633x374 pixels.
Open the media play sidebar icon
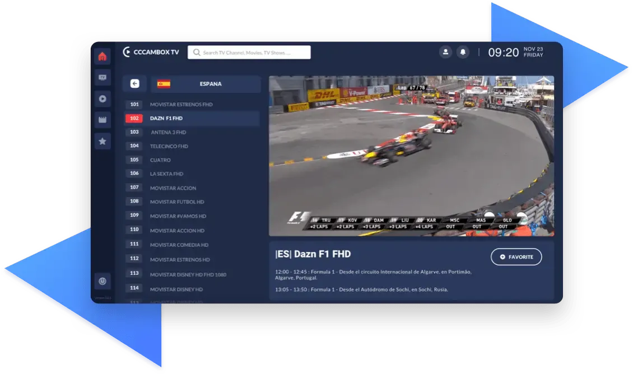[x=103, y=99]
